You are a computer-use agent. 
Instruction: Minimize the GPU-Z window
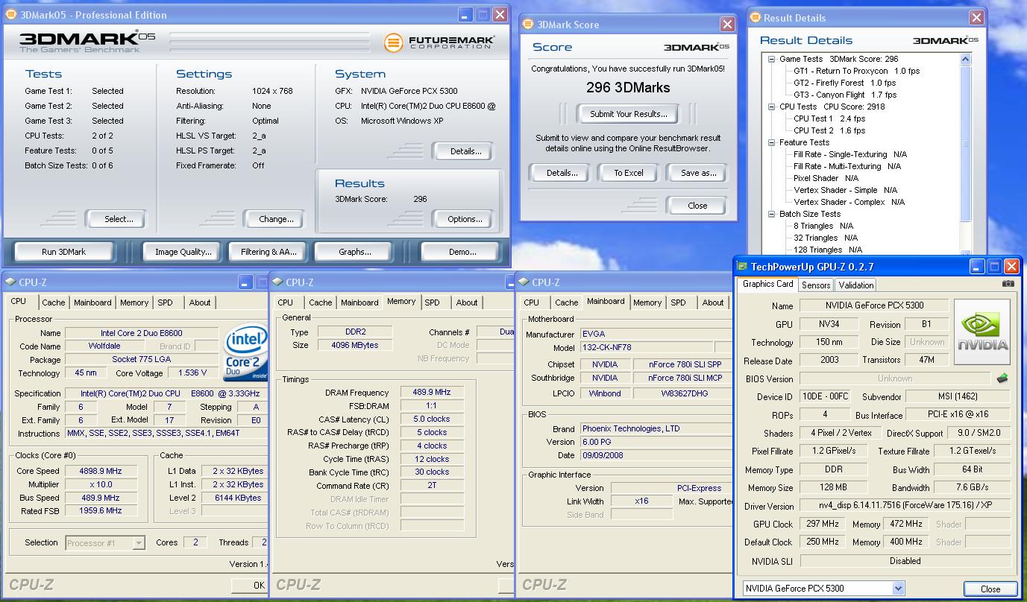[977, 266]
